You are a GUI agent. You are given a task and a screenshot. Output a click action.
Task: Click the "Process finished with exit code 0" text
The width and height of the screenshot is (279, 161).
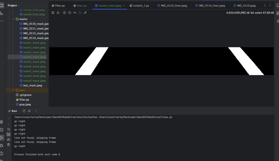pos(37,154)
